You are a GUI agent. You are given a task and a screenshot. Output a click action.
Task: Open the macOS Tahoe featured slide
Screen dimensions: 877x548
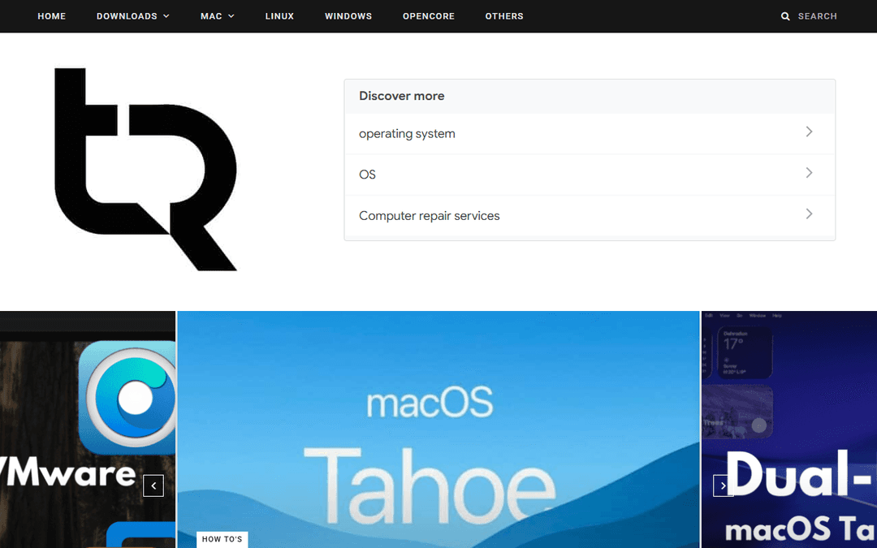(x=438, y=429)
